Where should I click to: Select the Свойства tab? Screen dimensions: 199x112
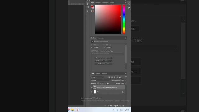coord(93,38)
